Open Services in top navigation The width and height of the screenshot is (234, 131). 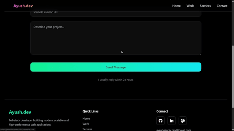click(205, 6)
